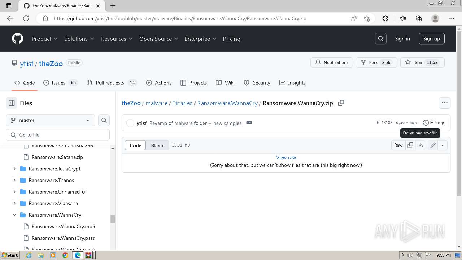Add page to favorites star icon
Image resolution: width=462 pixels, height=260 pixels.
point(367,18)
